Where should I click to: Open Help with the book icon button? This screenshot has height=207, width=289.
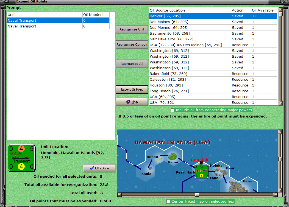[132, 102]
